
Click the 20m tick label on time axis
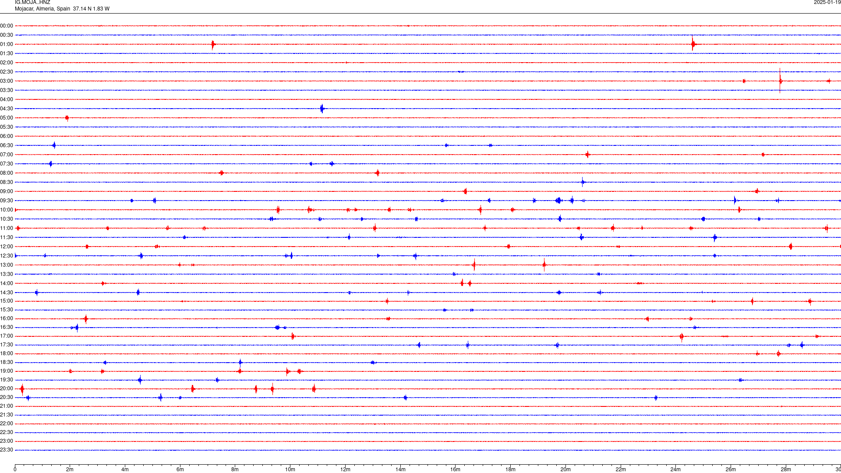tap(565, 469)
